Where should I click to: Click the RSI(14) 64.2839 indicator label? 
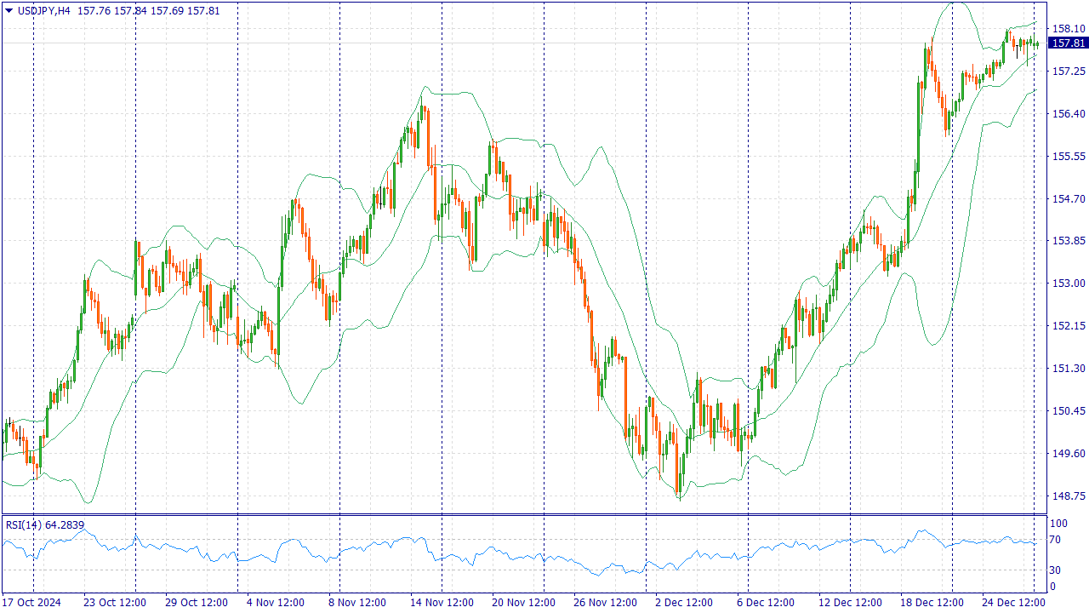[45, 524]
